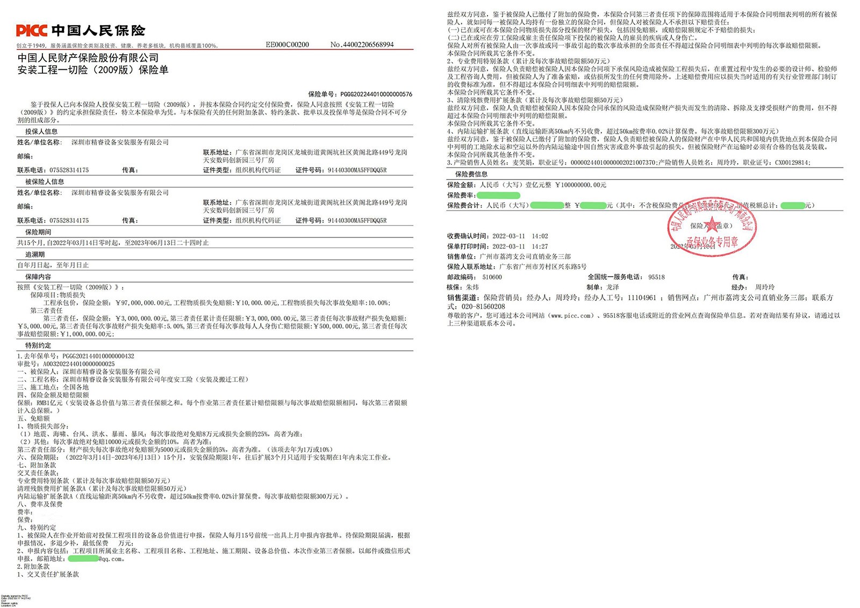Click the line 交叉责任条款;

[38, 473]
